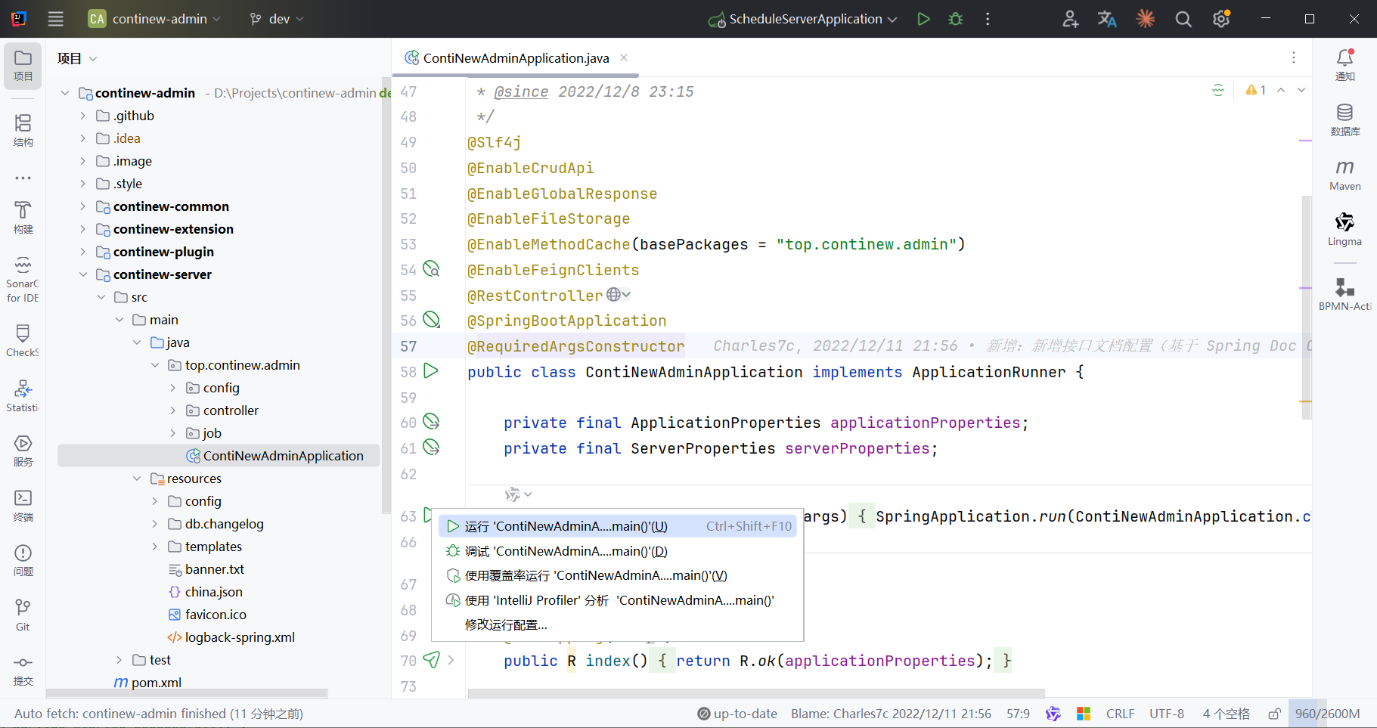Open the Code With Me user icon
This screenshot has height=728, width=1377.
click(x=1070, y=19)
